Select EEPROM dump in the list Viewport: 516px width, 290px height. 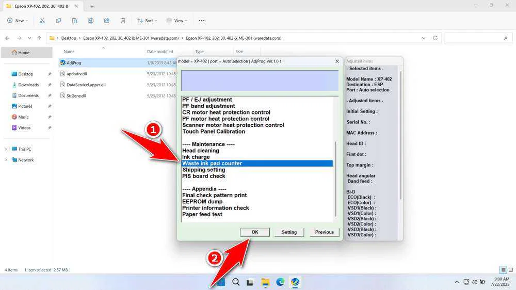coord(202,202)
